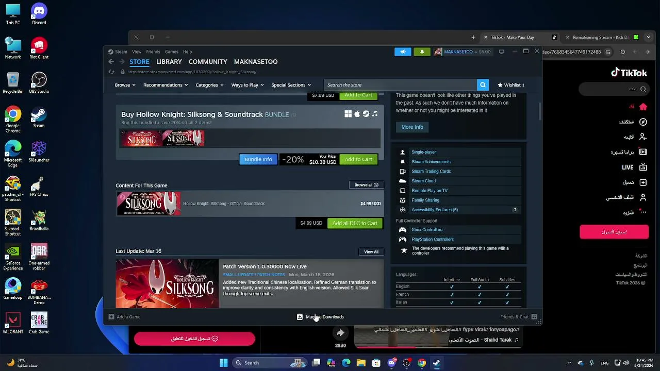Expand the Special Sections dropdown

[291, 85]
